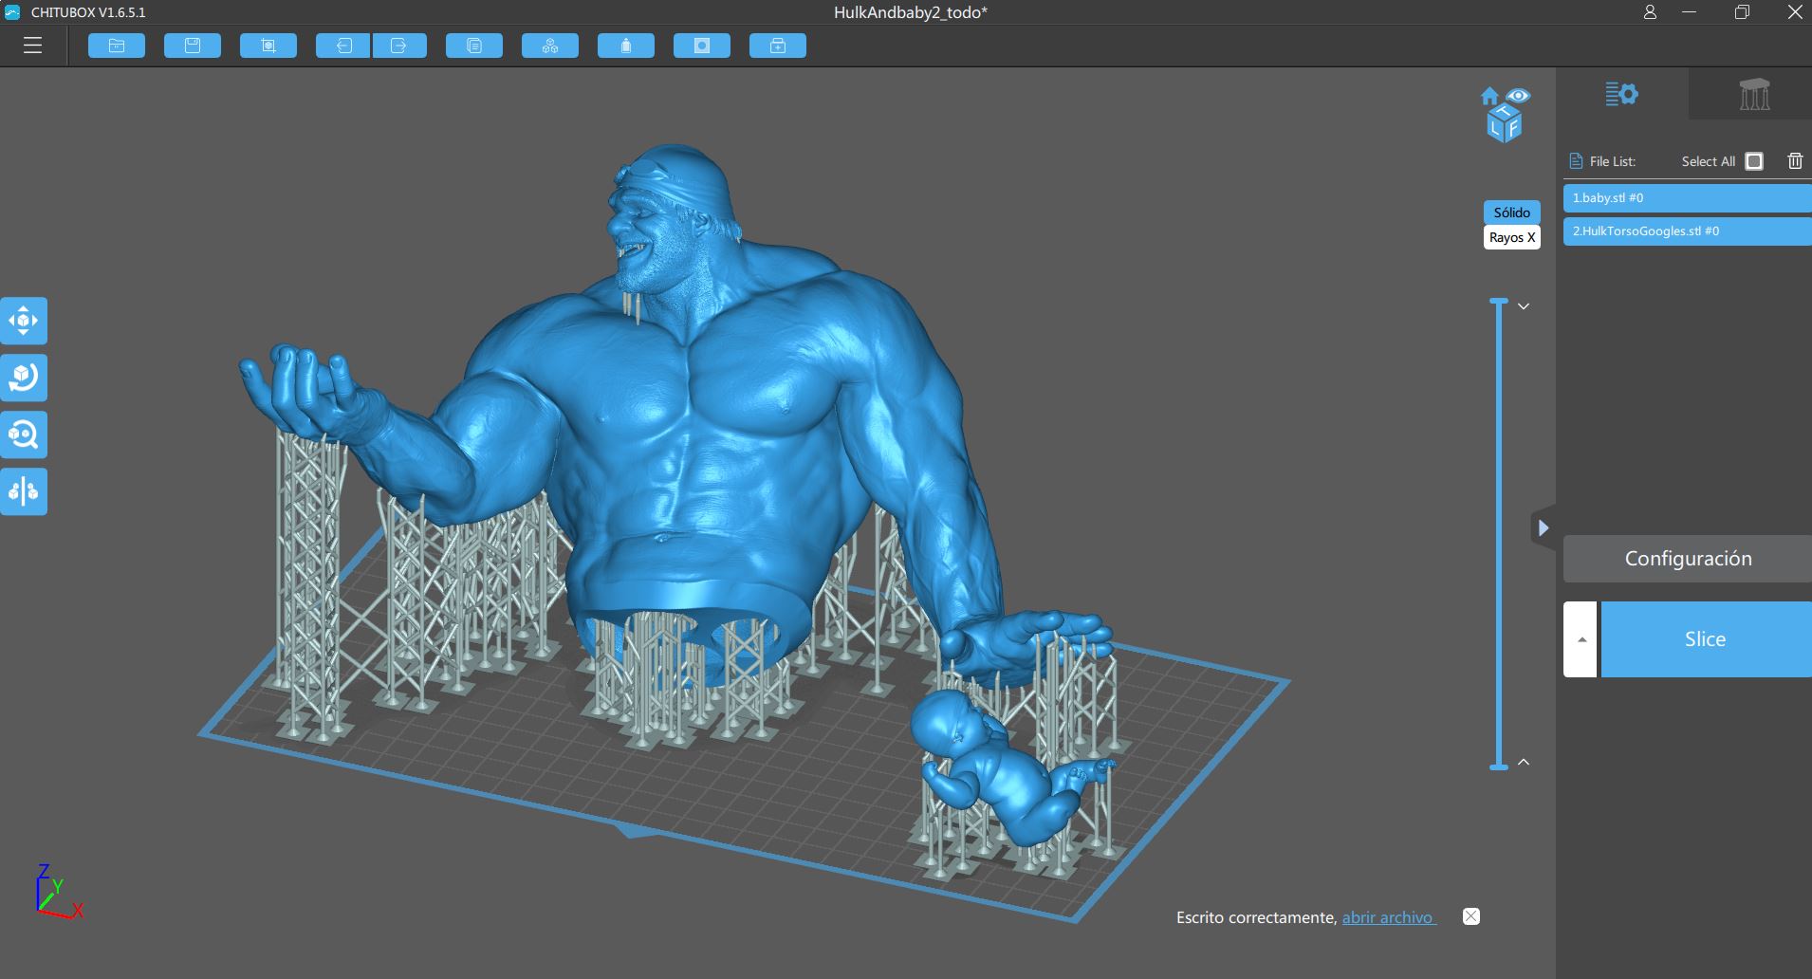The width and height of the screenshot is (1812, 979).
Task: Save the project with the save toolbar icon
Action: 193,45
